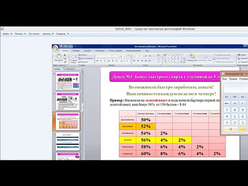Click the Redo icon in quick access toolbar
Screen dimensions: 248x186
point(70,47)
